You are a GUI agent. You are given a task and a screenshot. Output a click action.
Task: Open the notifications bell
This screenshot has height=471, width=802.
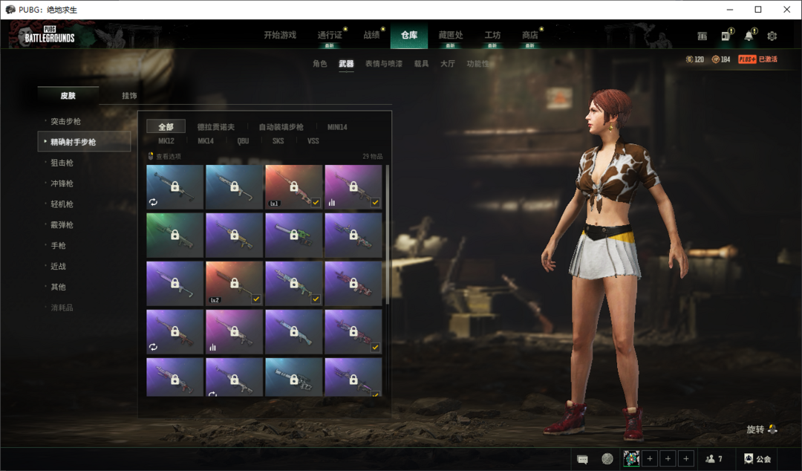pyautogui.click(x=749, y=36)
